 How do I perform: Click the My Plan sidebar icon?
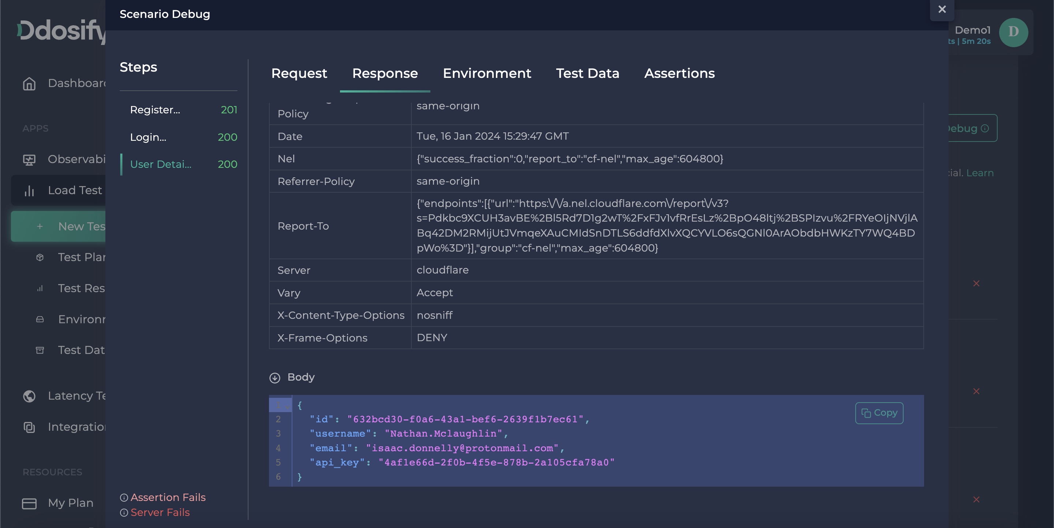click(x=29, y=503)
